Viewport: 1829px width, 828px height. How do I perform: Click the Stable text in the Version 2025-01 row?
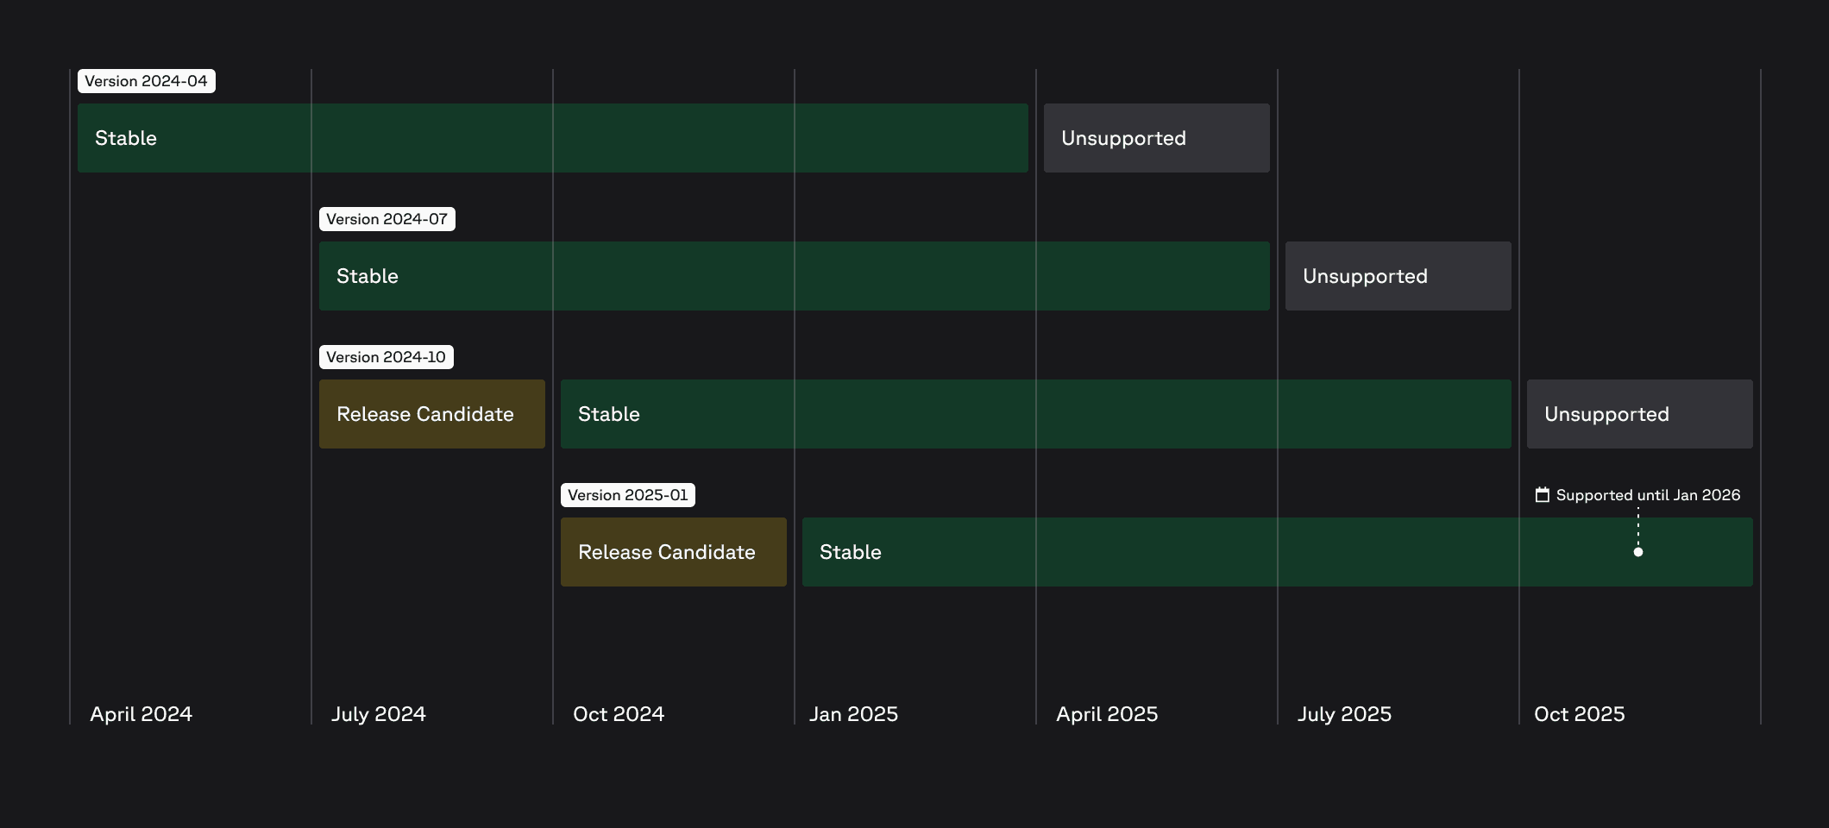tap(851, 552)
